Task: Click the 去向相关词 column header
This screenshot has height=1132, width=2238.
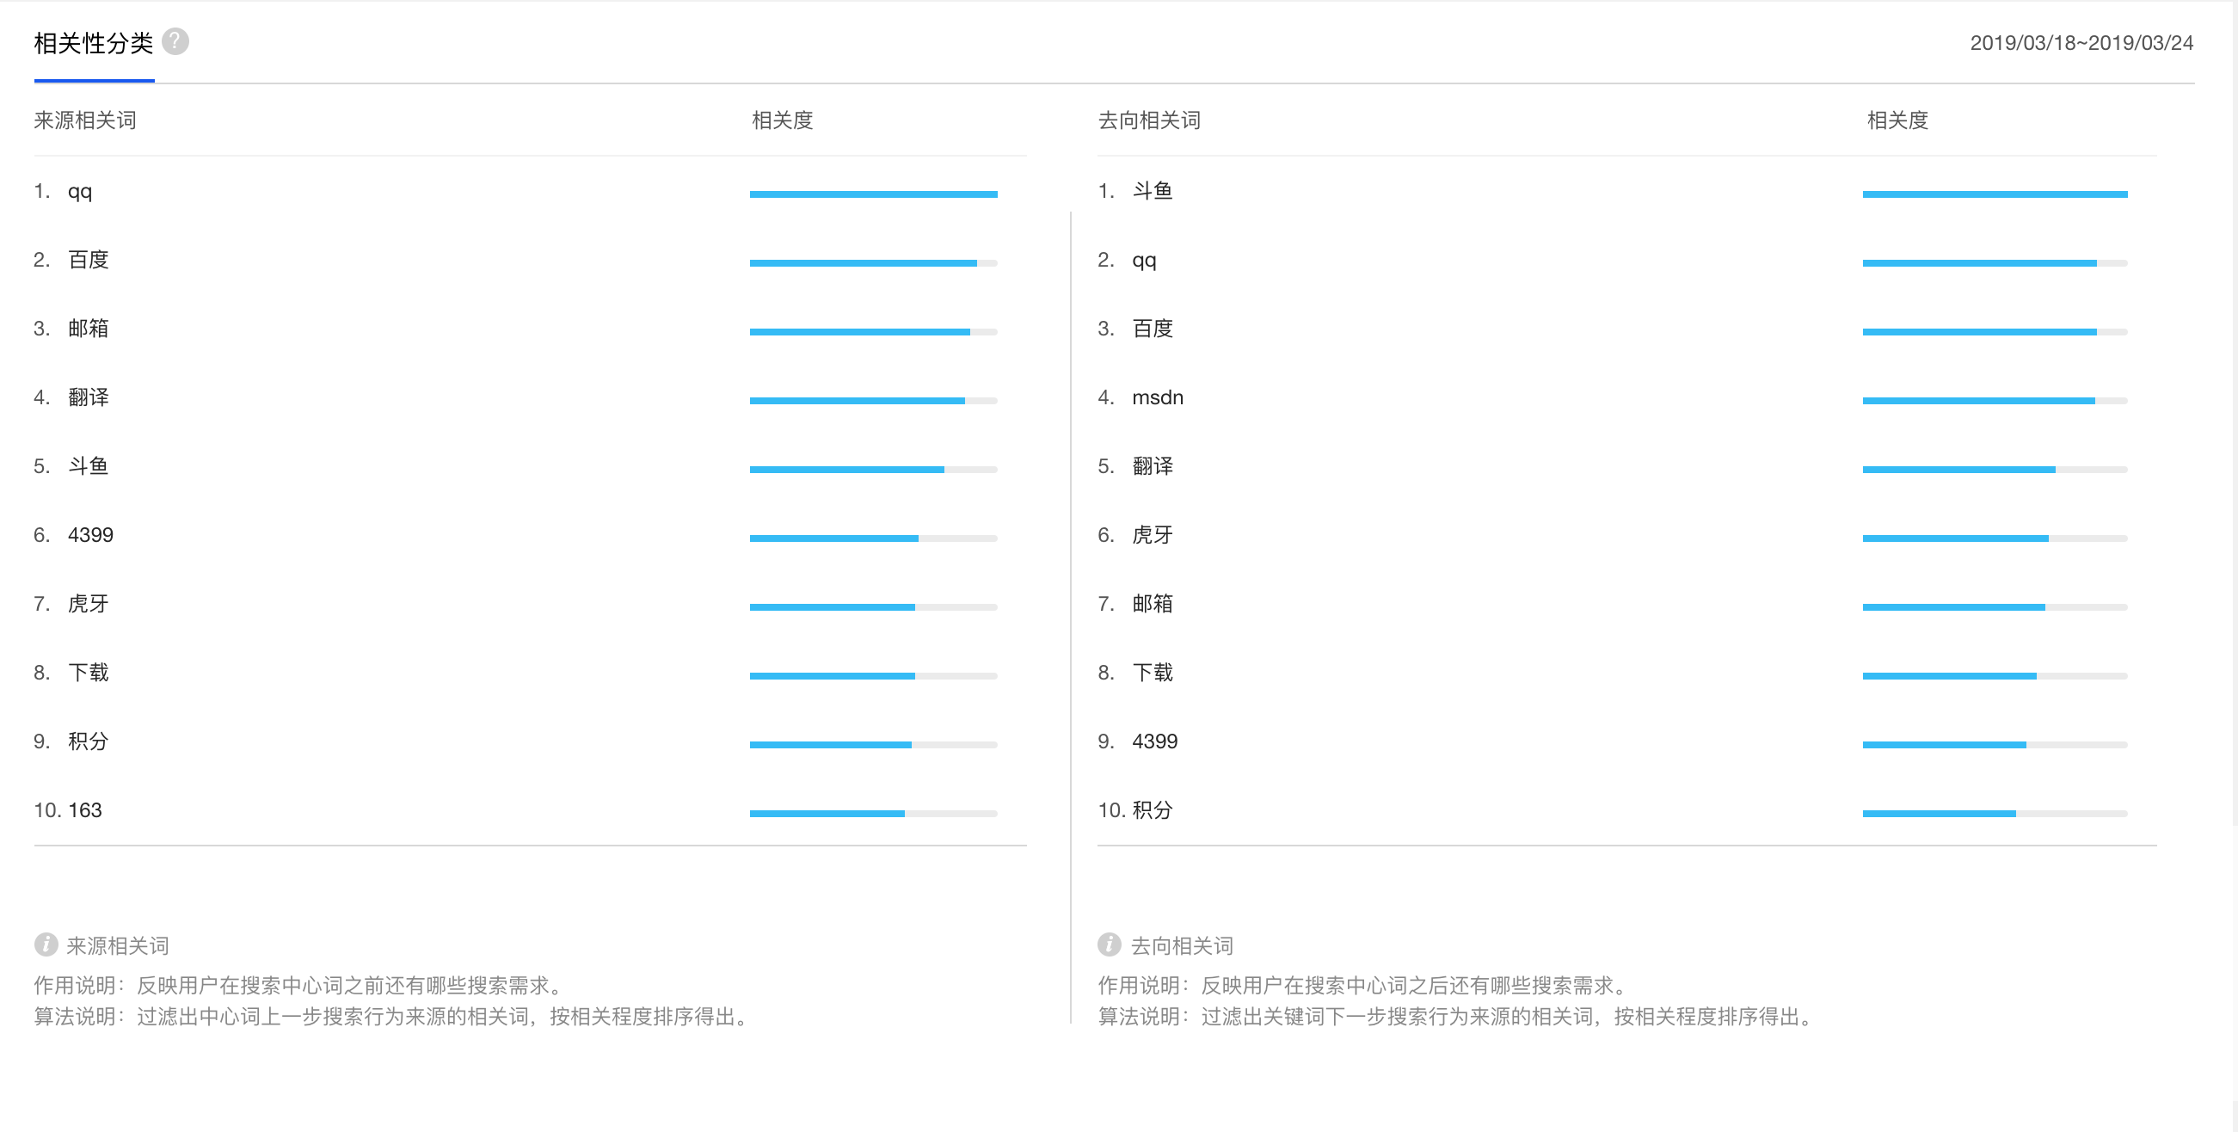Action: tap(1148, 120)
